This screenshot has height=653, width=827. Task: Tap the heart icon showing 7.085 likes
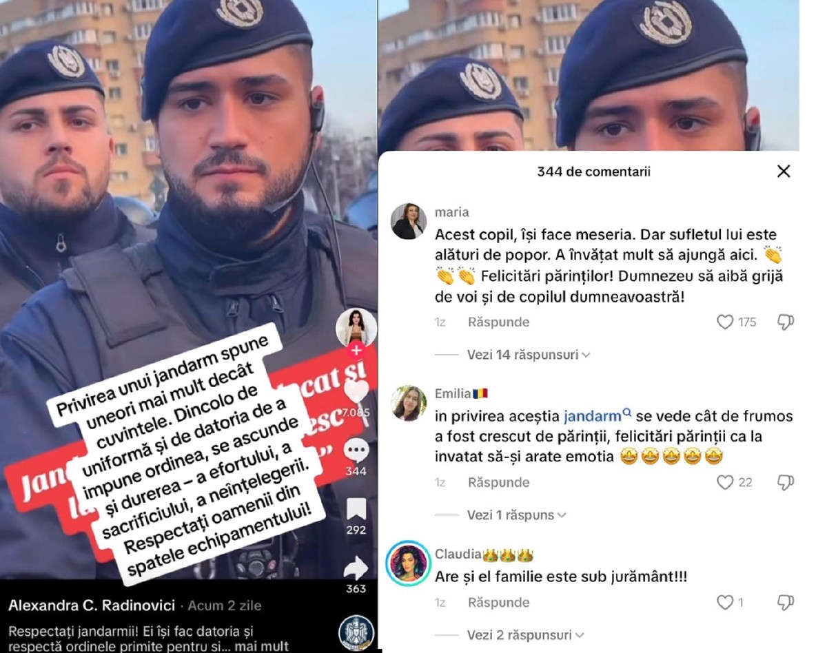(356, 393)
